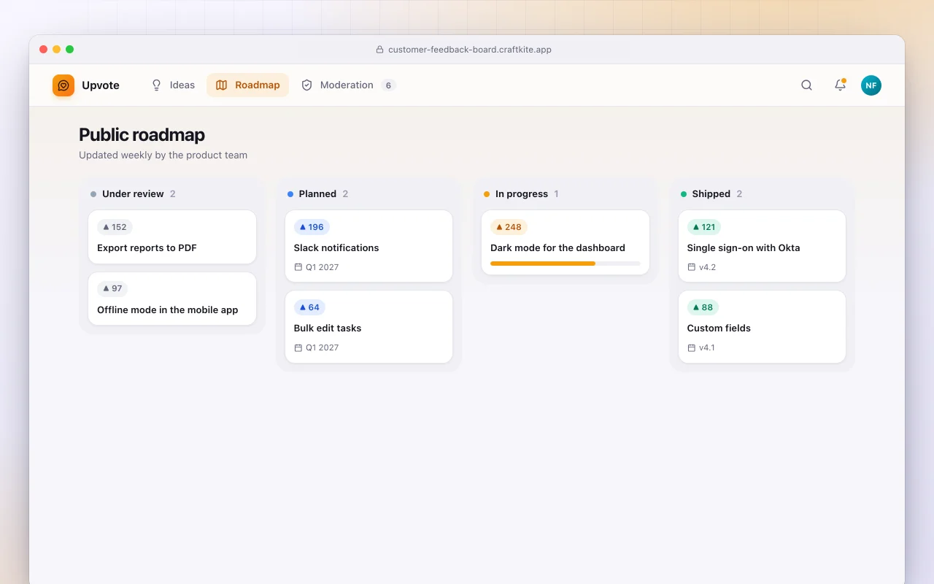Viewport: 934px width, 584px height.
Task: Go to the Ideas tab
Action: 173,85
